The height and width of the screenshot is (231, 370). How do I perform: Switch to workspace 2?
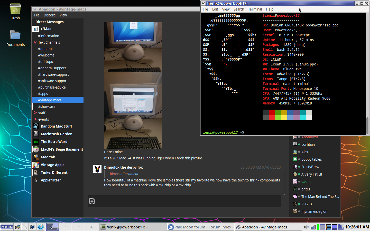[x=65, y=227]
